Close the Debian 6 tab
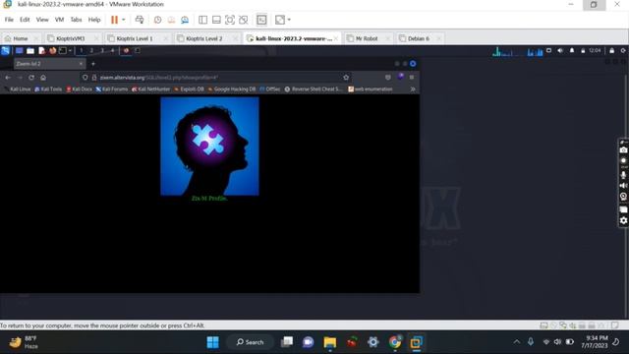 pos(439,38)
